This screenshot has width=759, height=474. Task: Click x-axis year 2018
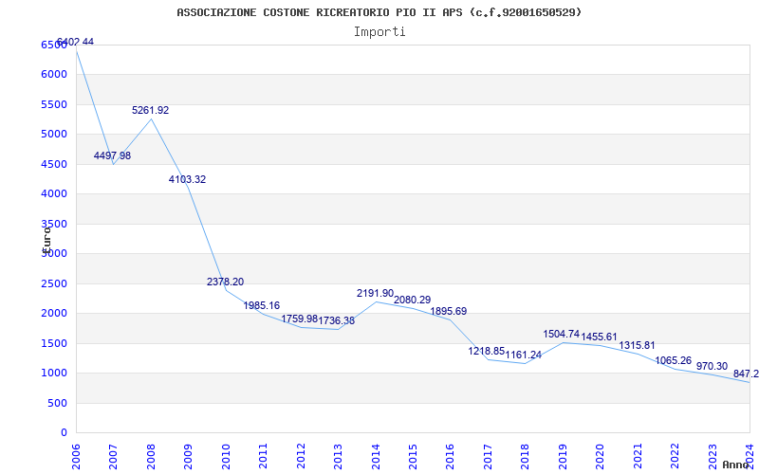[x=526, y=456]
